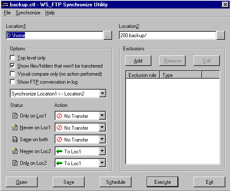Click the Same on both file icon
The image size is (230, 191).
pos(15,139)
